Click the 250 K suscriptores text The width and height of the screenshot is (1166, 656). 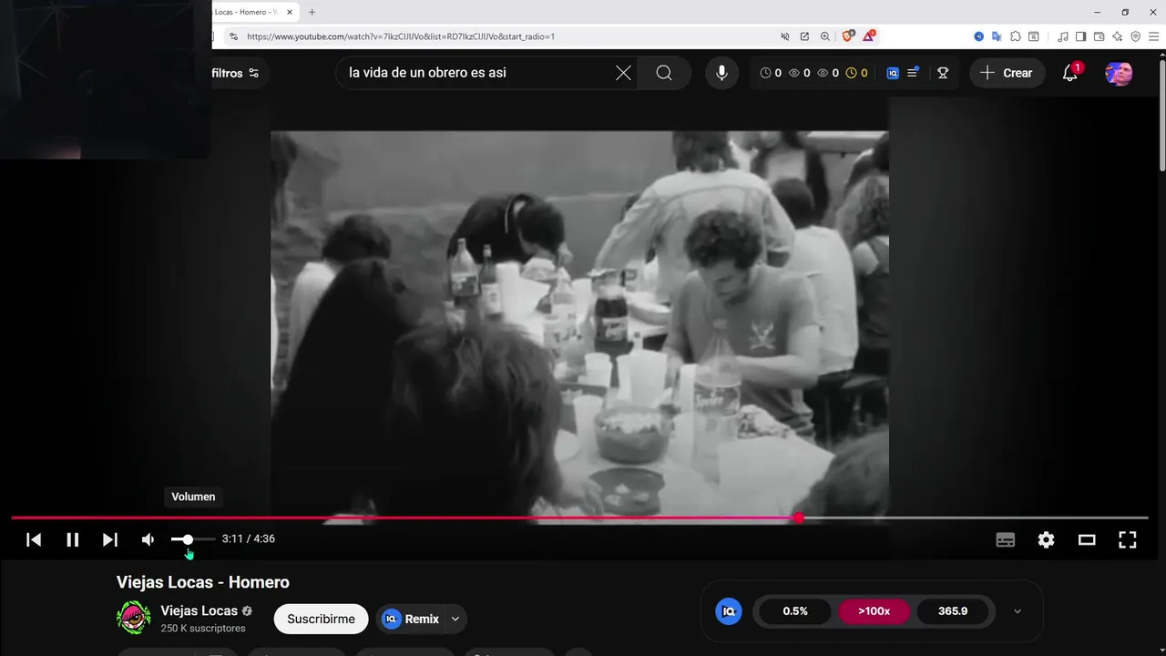203,629
